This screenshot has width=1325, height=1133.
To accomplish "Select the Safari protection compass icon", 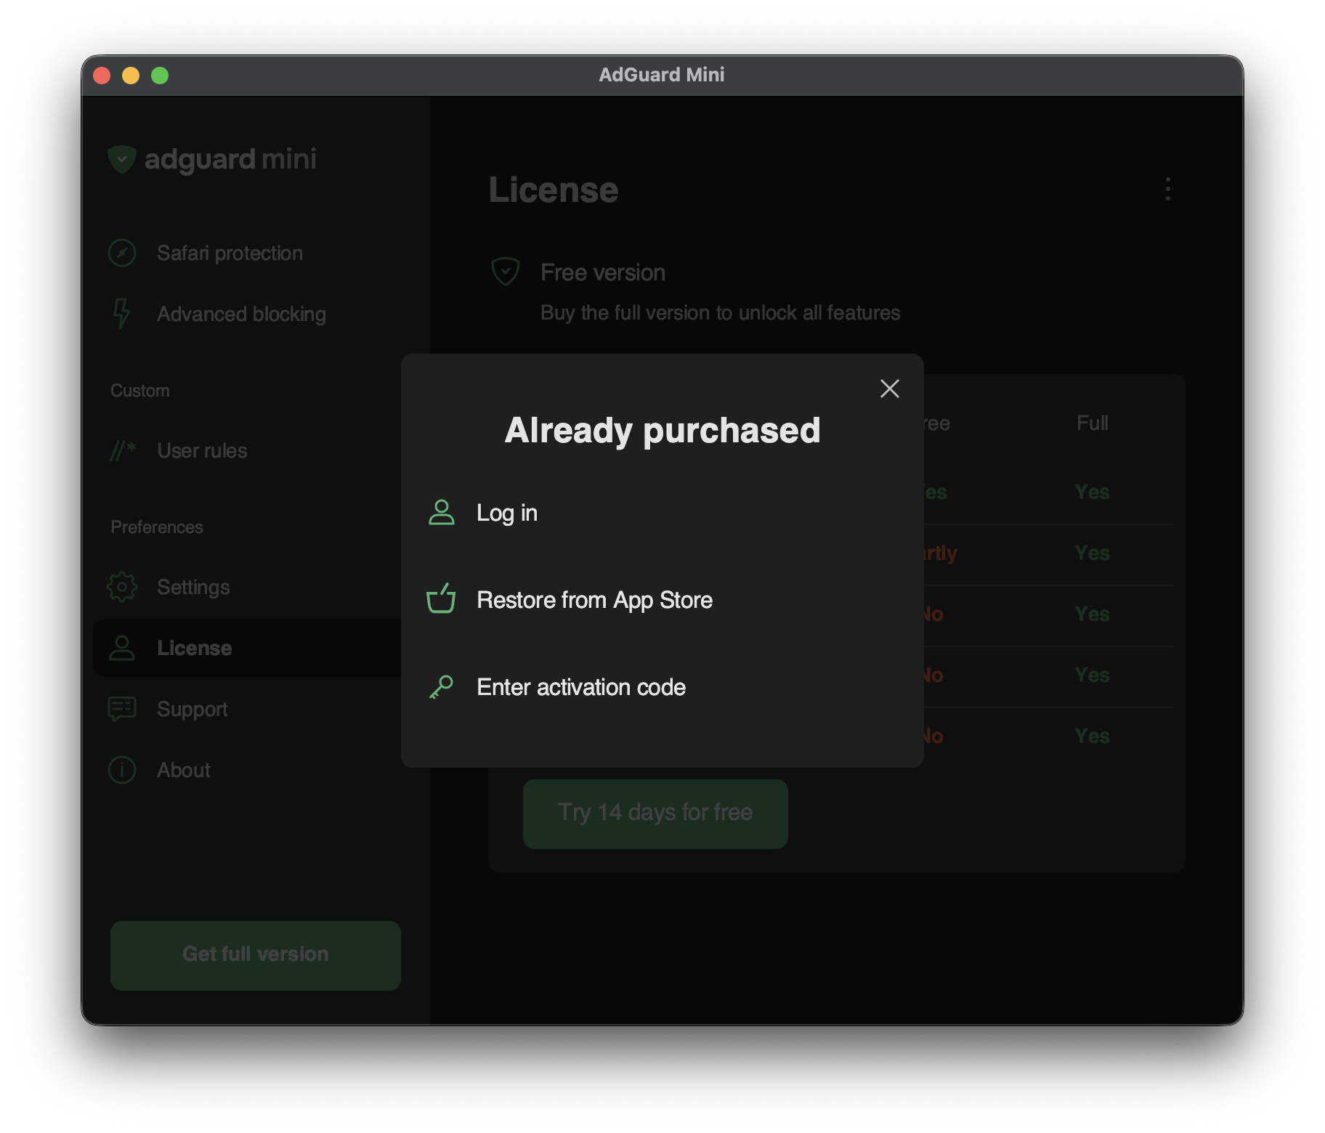I will point(122,253).
